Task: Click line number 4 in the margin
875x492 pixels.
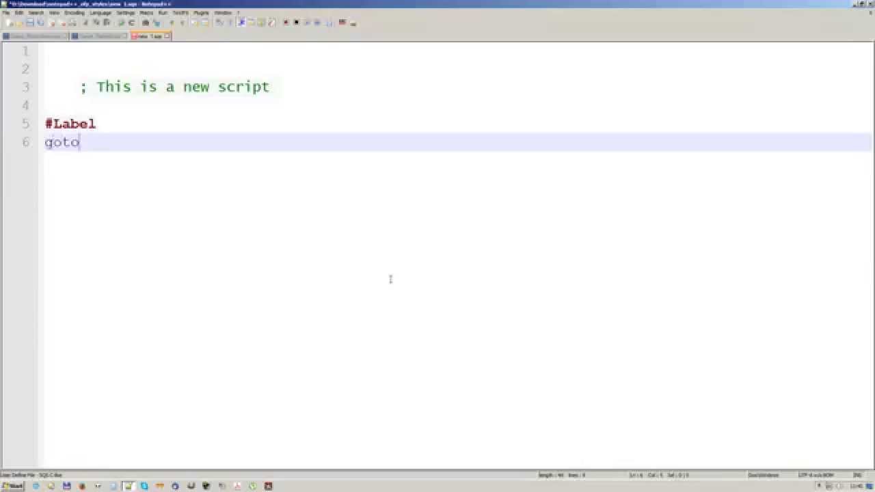Action: (x=26, y=105)
